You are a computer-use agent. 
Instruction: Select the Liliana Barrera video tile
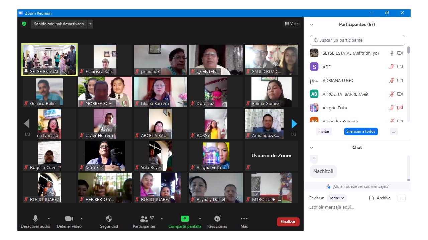[160, 92]
